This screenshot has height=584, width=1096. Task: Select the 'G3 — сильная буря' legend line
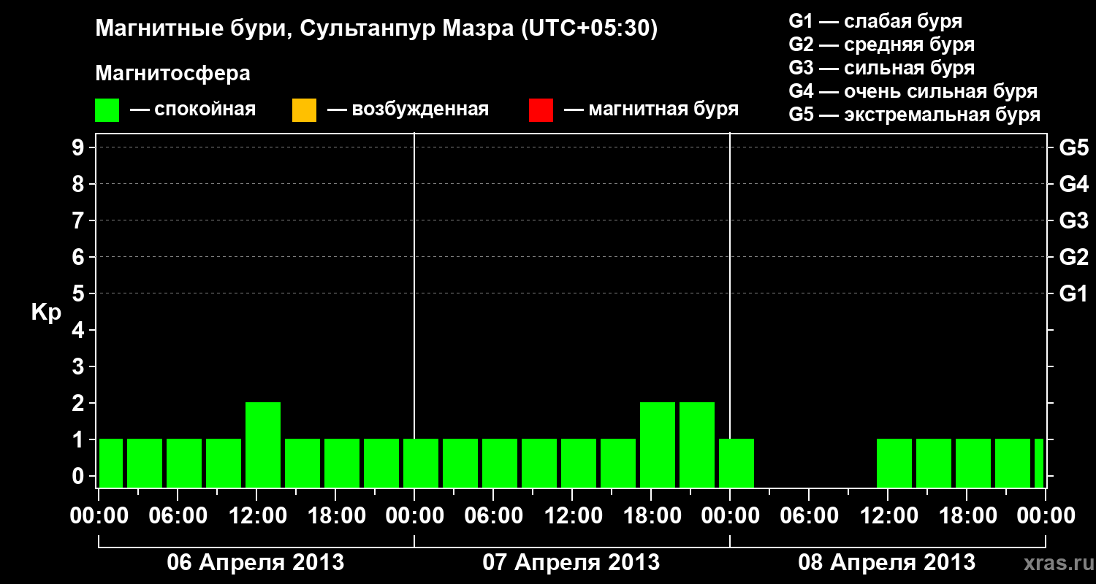tap(882, 68)
